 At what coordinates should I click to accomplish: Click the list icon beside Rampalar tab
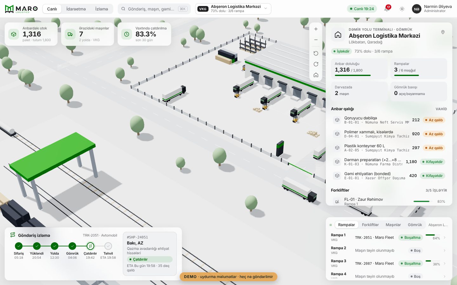click(330, 225)
